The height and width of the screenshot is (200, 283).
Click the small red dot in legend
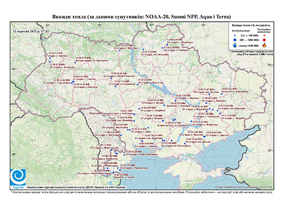coord(264,36)
